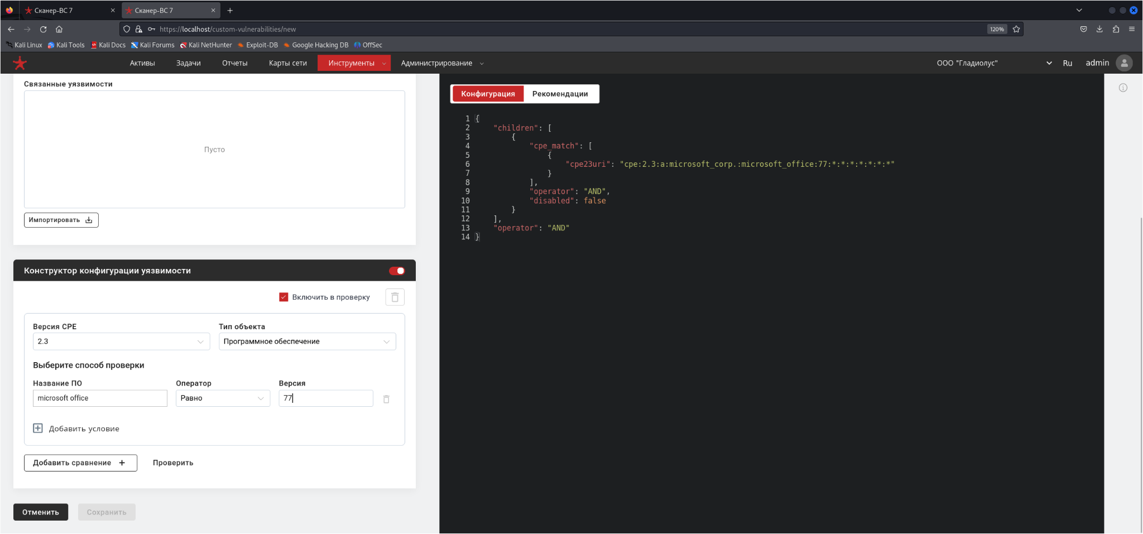This screenshot has width=1143, height=534.
Task: Open the Тип объекта dropdown
Action: (307, 341)
